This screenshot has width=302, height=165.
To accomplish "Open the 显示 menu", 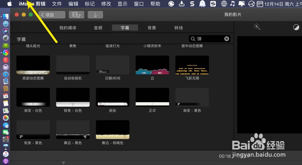I will tap(122, 4).
